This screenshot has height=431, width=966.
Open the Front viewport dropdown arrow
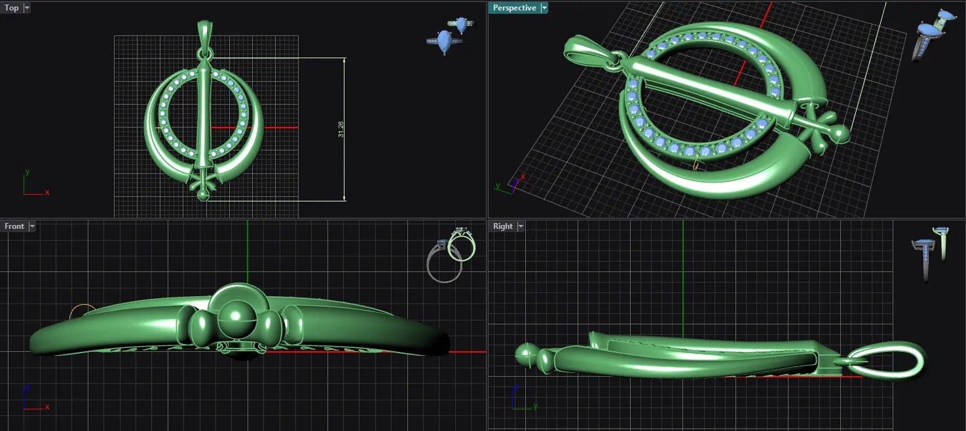[32, 226]
